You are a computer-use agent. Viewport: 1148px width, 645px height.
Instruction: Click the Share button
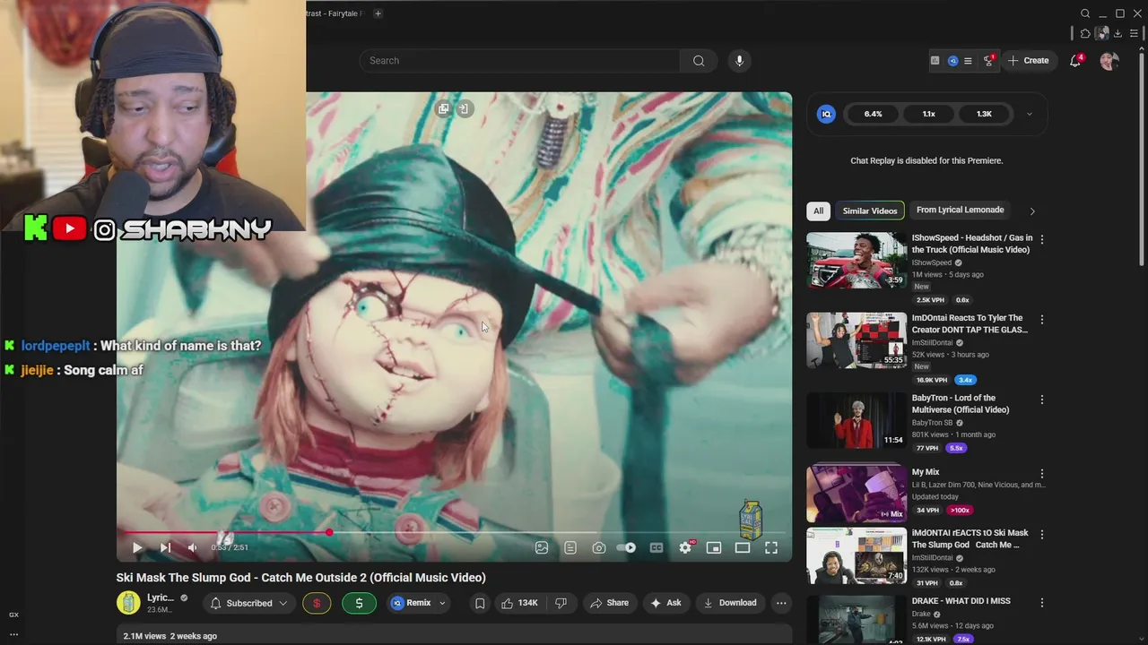pyautogui.click(x=609, y=603)
